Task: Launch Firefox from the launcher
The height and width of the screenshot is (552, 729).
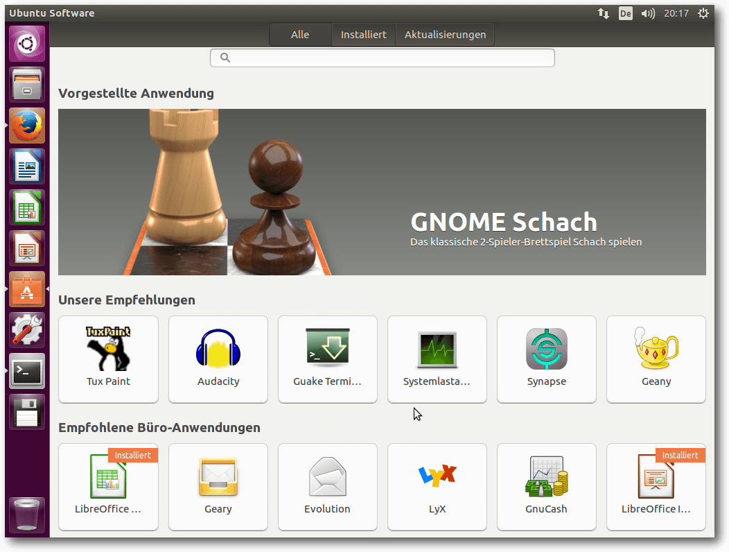Action: [27, 126]
